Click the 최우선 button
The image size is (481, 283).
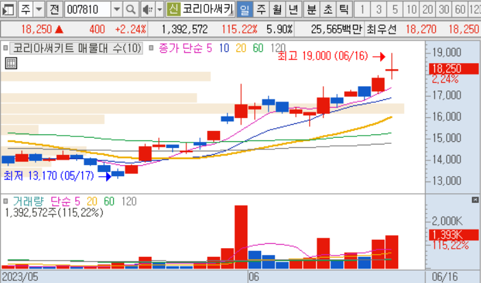click(x=381, y=29)
